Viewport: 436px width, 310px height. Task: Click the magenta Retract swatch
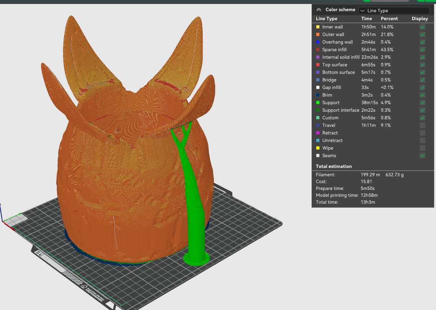318,133
